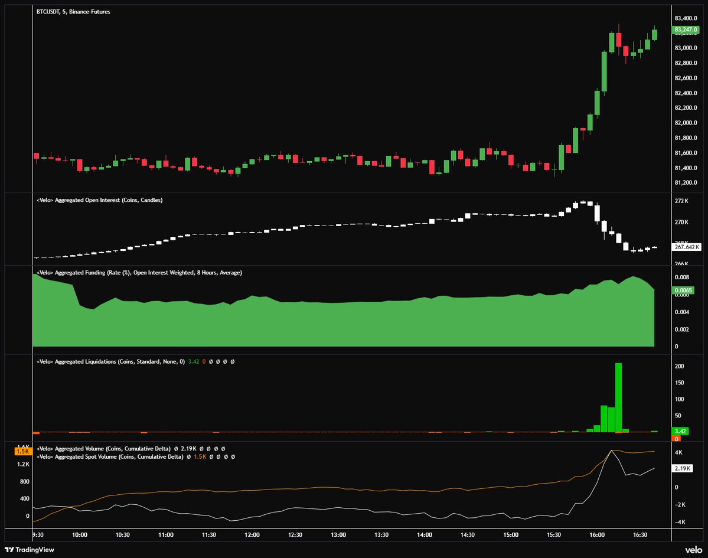
Task: Click the 81,400.0 price axis label
Action: [686, 168]
